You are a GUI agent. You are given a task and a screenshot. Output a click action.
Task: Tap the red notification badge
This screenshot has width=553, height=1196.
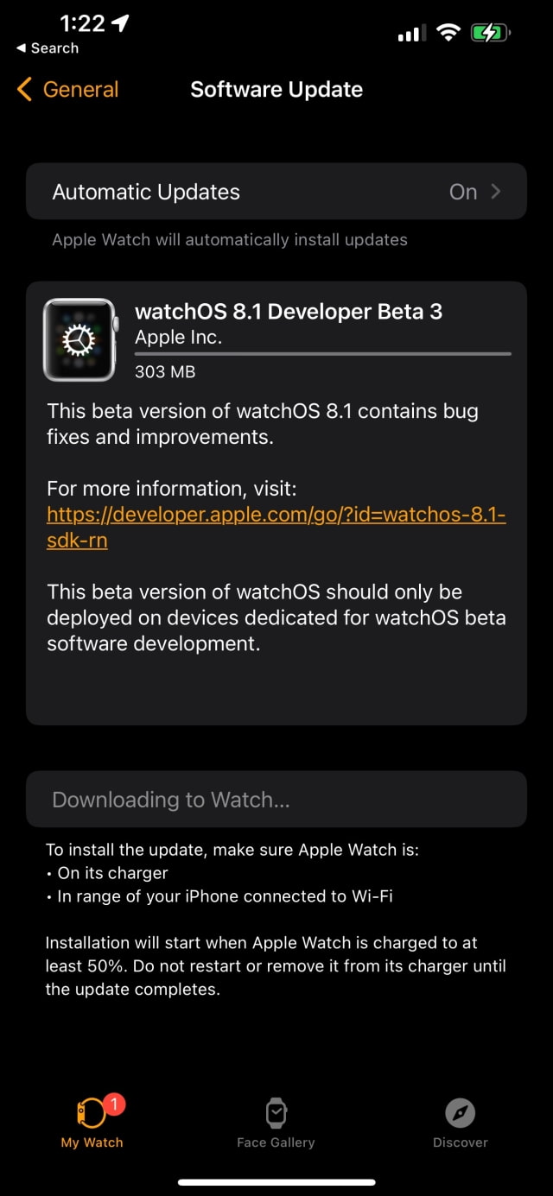pos(115,1103)
